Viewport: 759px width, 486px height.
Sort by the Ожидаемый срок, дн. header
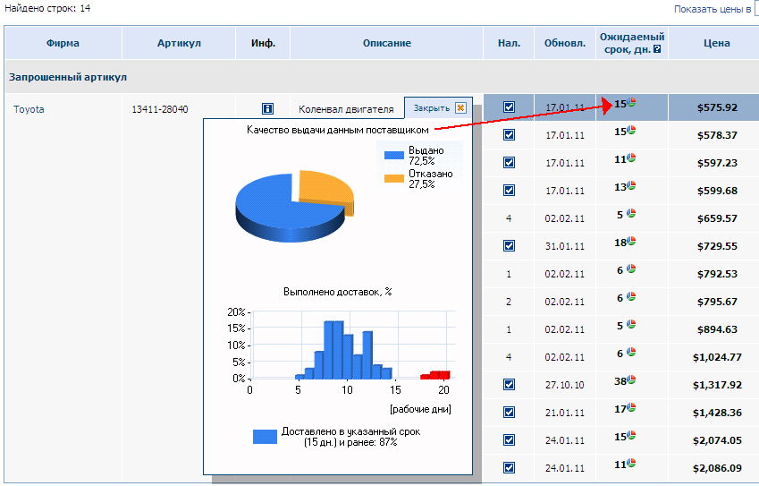click(632, 43)
